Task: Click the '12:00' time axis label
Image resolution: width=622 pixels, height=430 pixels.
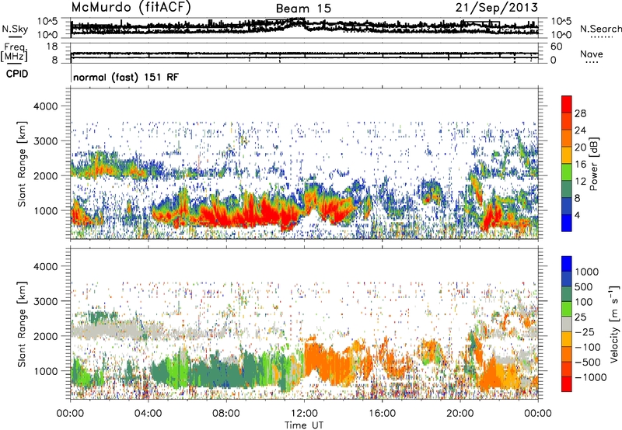Action: 304,414
